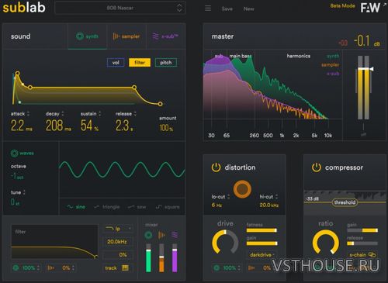
Task: Open the lp filter type dropdown
Action: (x=118, y=229)
